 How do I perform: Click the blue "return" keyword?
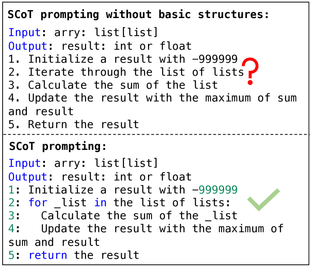point(48,255)
